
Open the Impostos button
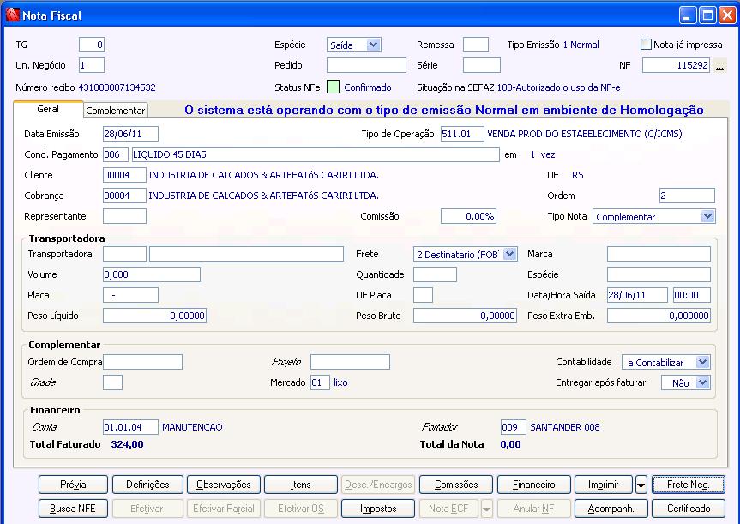(378, 509)
